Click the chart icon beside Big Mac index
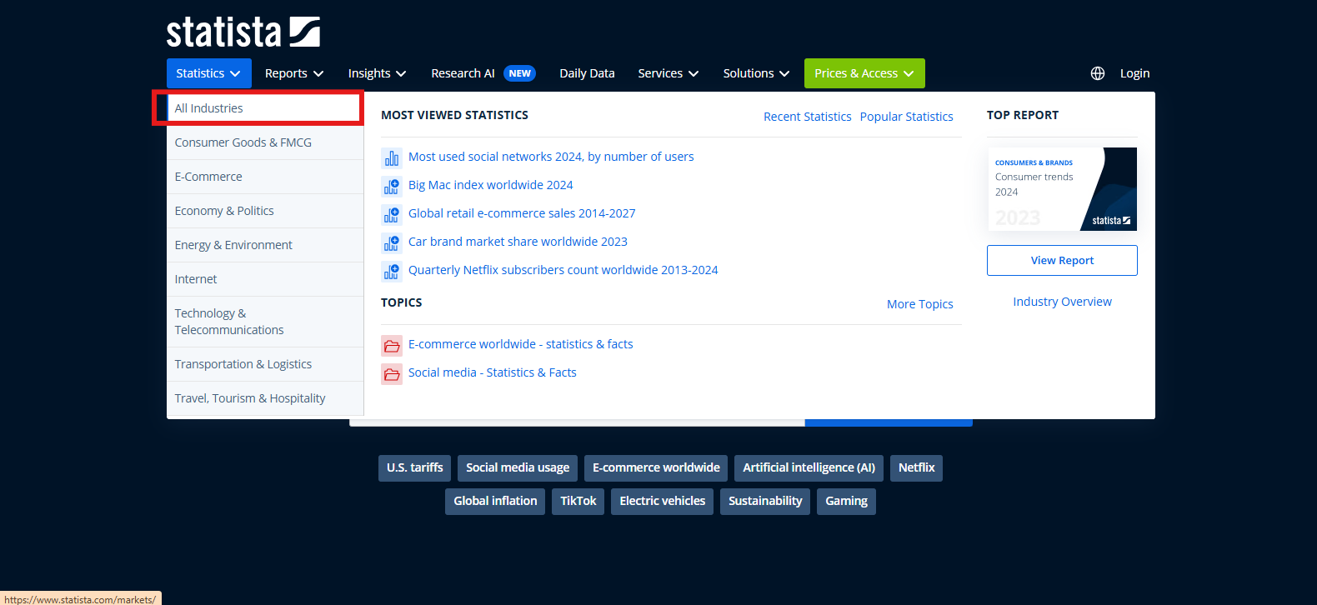 (391, 186)
